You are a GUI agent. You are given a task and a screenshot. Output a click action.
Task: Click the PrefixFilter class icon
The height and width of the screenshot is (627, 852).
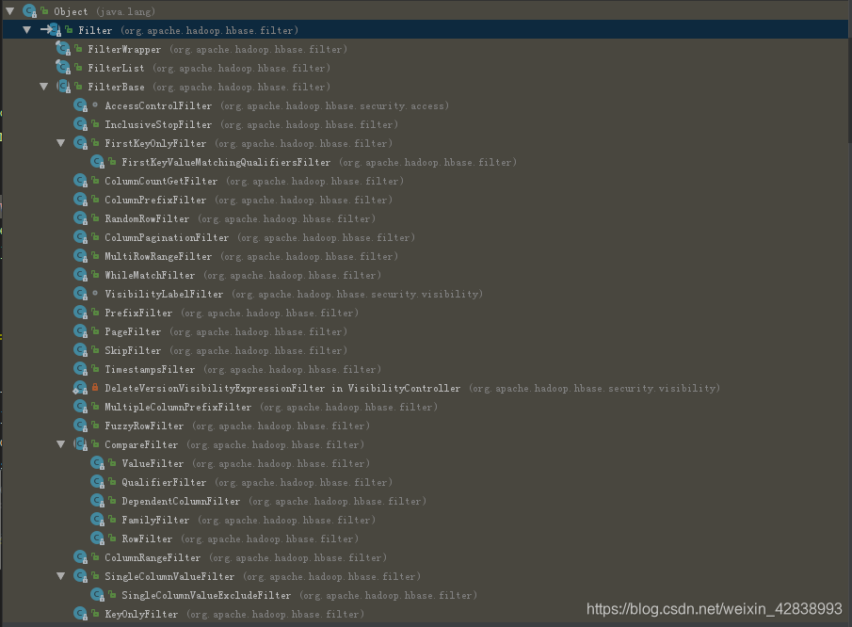pyautogui.click(x=80, y=313)
